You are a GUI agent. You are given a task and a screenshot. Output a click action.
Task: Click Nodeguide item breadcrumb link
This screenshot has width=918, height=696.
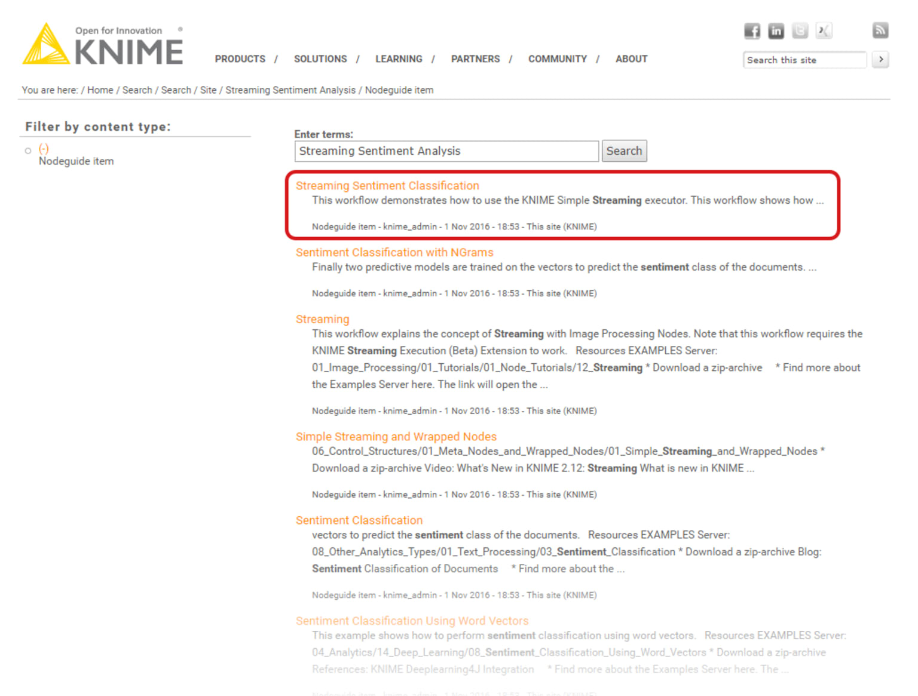(x=399, y=90)
